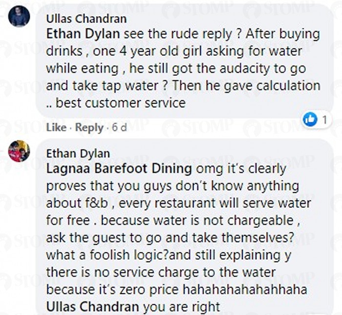
Task: Click Ullas Chandran's profile picture
Action: [19, 17]
